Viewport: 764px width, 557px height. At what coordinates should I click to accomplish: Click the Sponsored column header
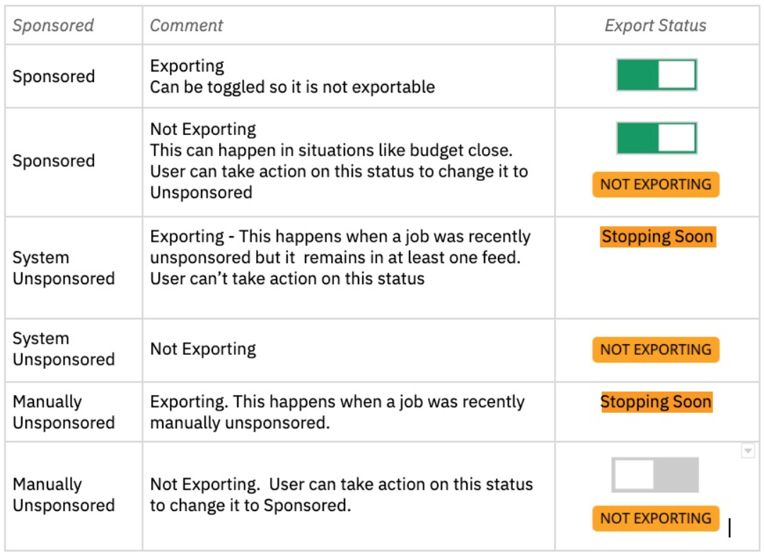[x=53, y=25]
